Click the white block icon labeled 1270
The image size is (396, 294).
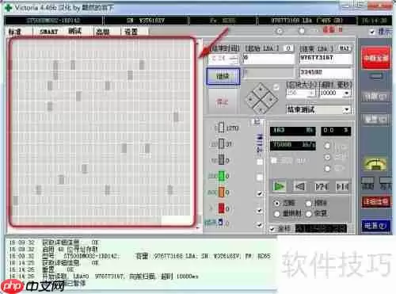click(221, 128)
